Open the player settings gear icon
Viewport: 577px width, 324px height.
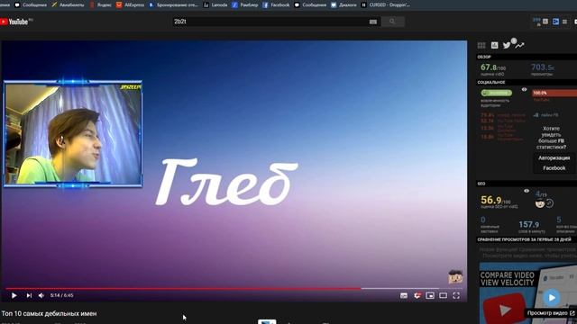pyautogui.click(x=417, y=295)
